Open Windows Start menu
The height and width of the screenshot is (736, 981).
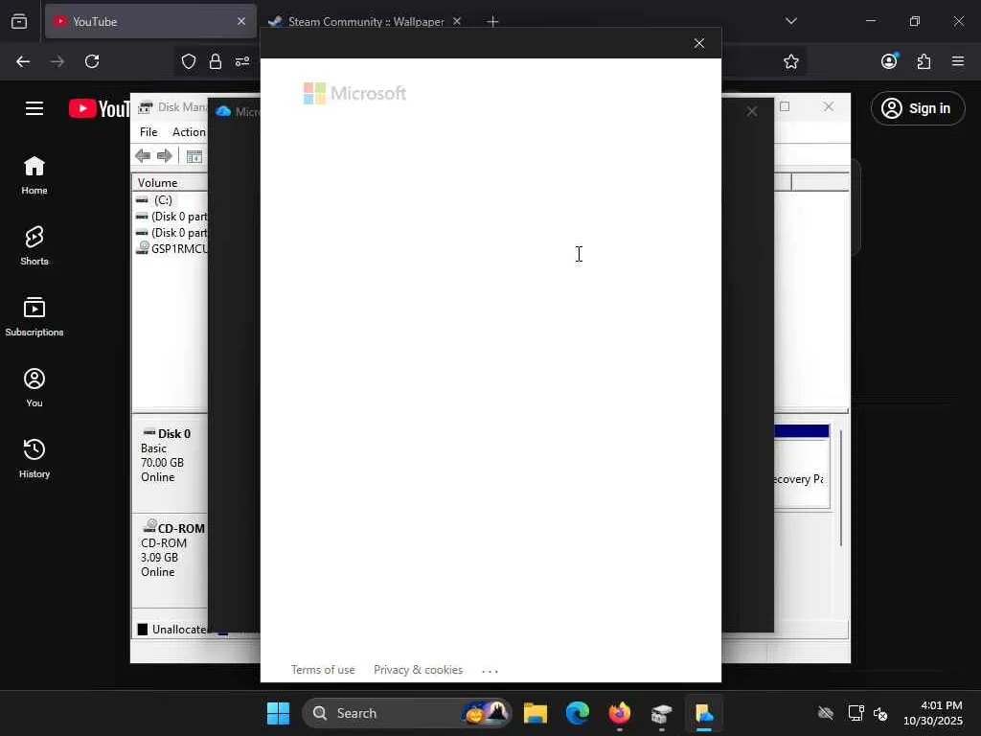(x=279, y=713)
